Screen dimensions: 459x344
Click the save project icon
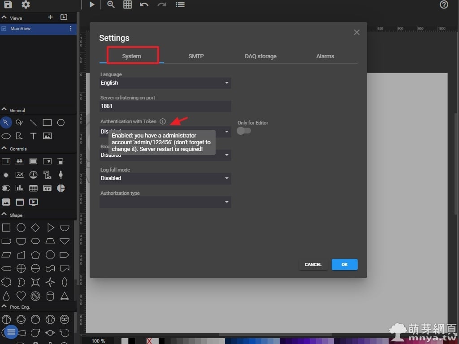[8, 4]
